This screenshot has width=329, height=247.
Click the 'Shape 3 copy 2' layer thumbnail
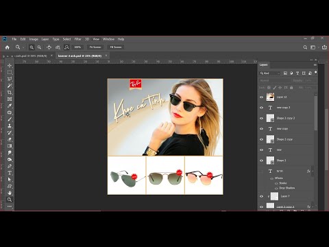click(270, 118)
